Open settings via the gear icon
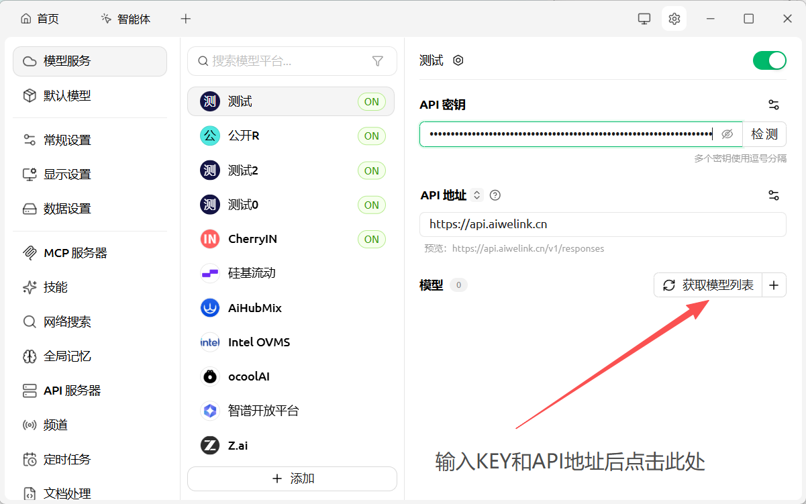The width and height of the screenshot is (806, 504). 674,19
